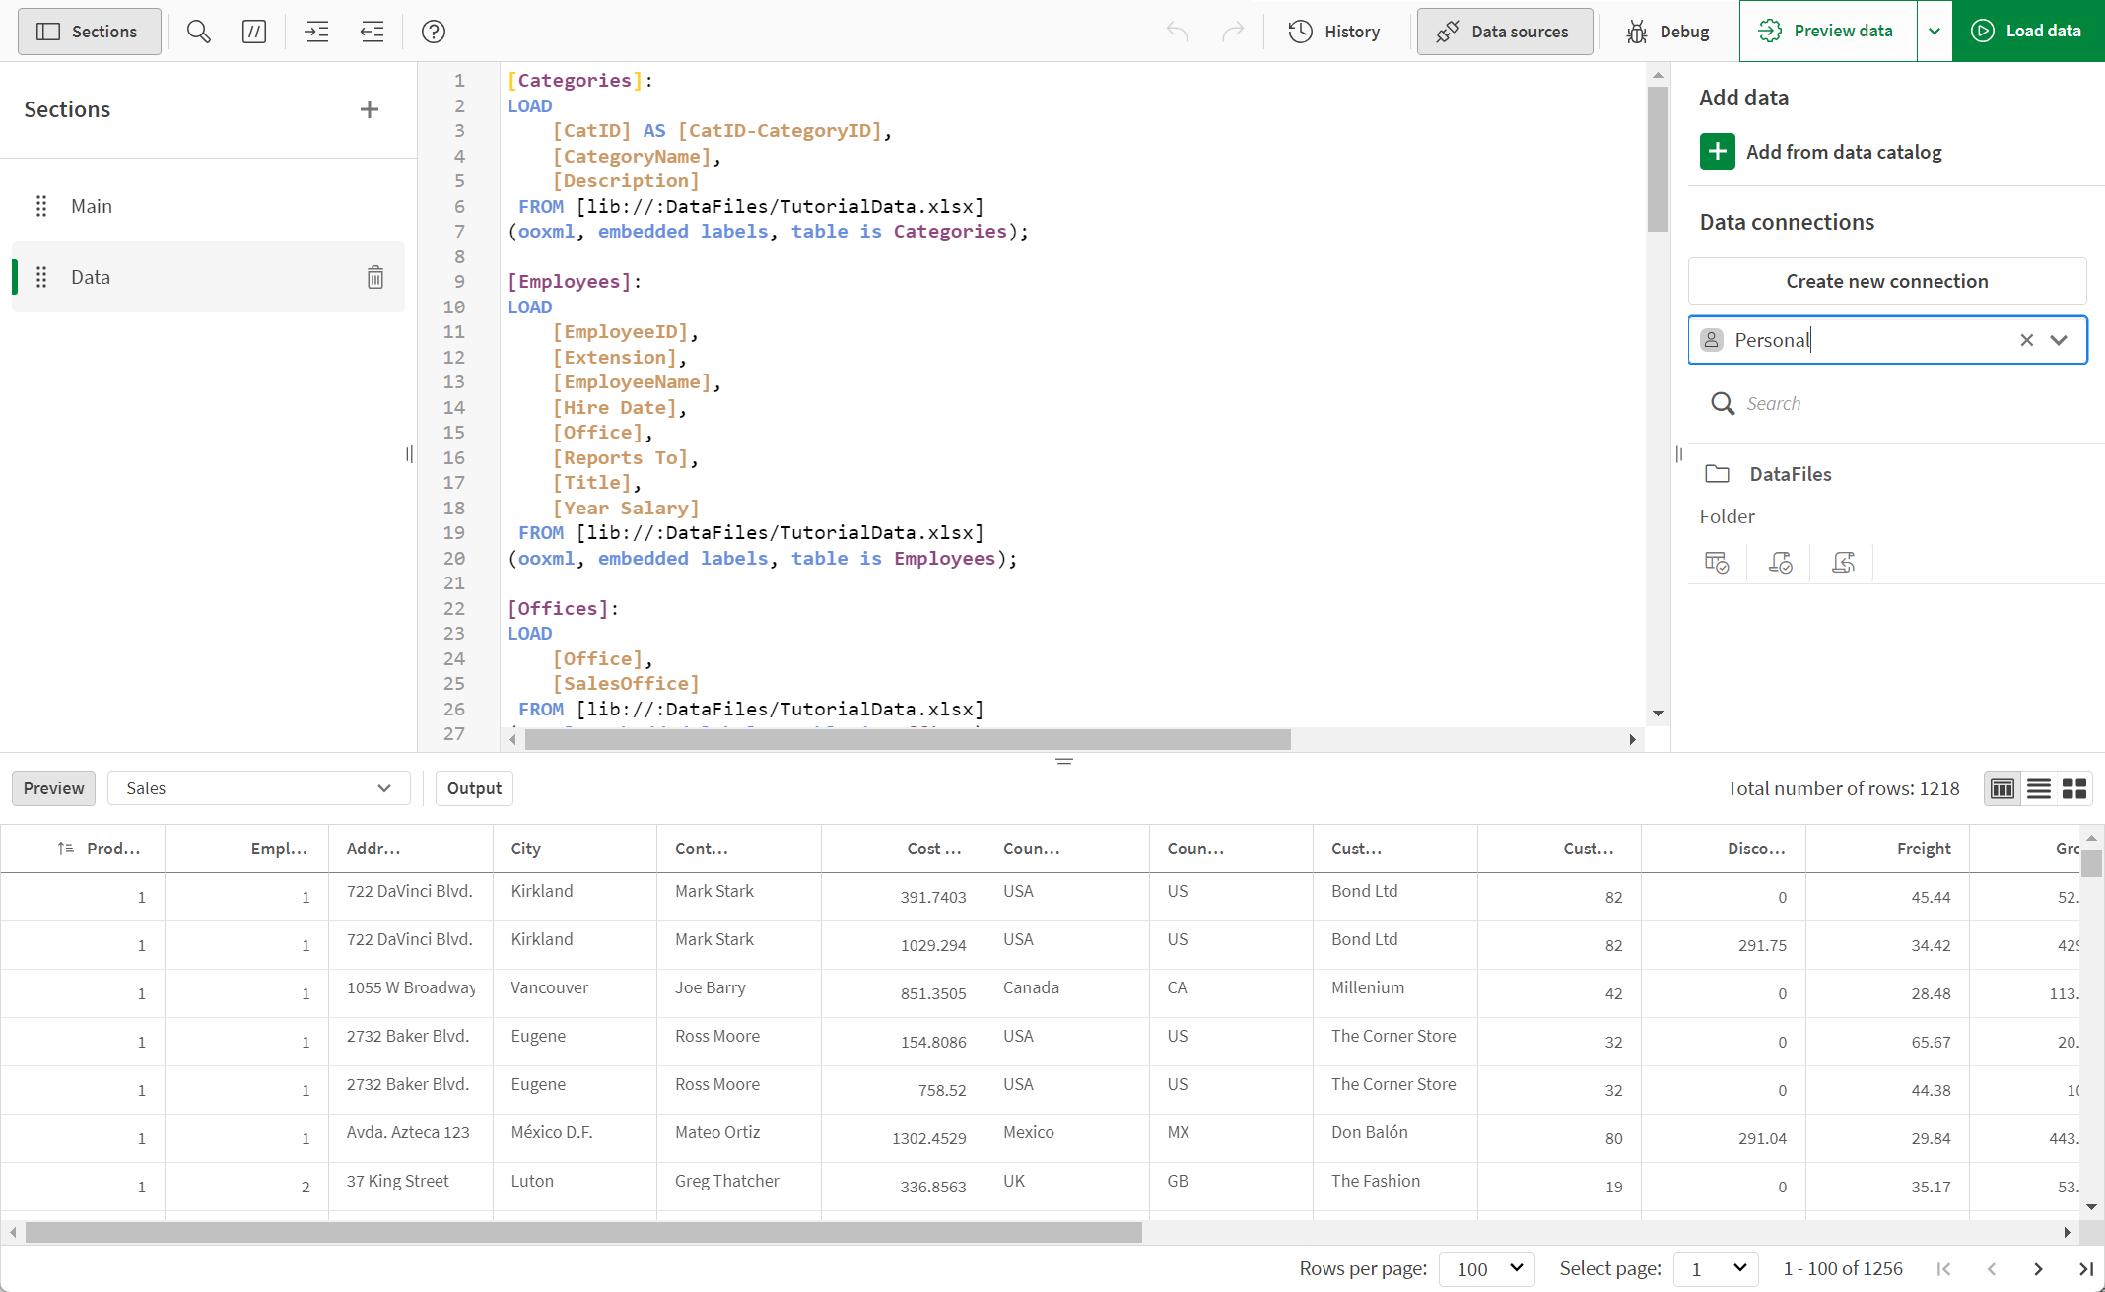Click the indent decrease icon
Viewport: 2105px width, 1292px height.
coord(372,32)
